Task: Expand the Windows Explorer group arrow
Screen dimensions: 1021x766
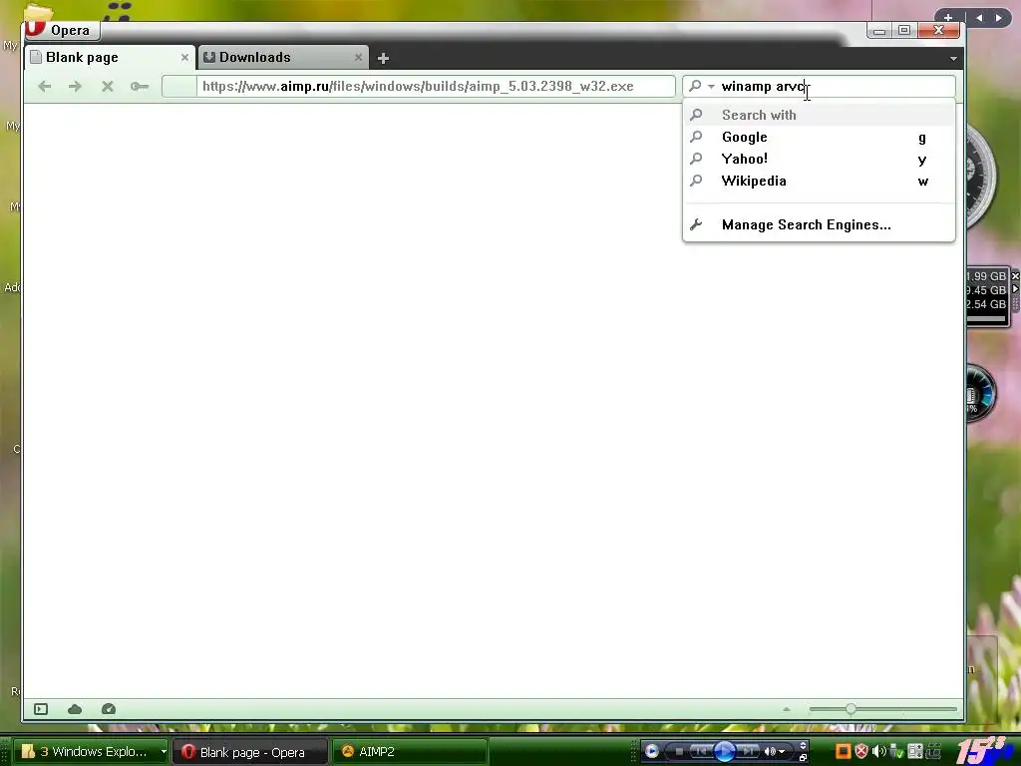Action: (x=164, y=752)
